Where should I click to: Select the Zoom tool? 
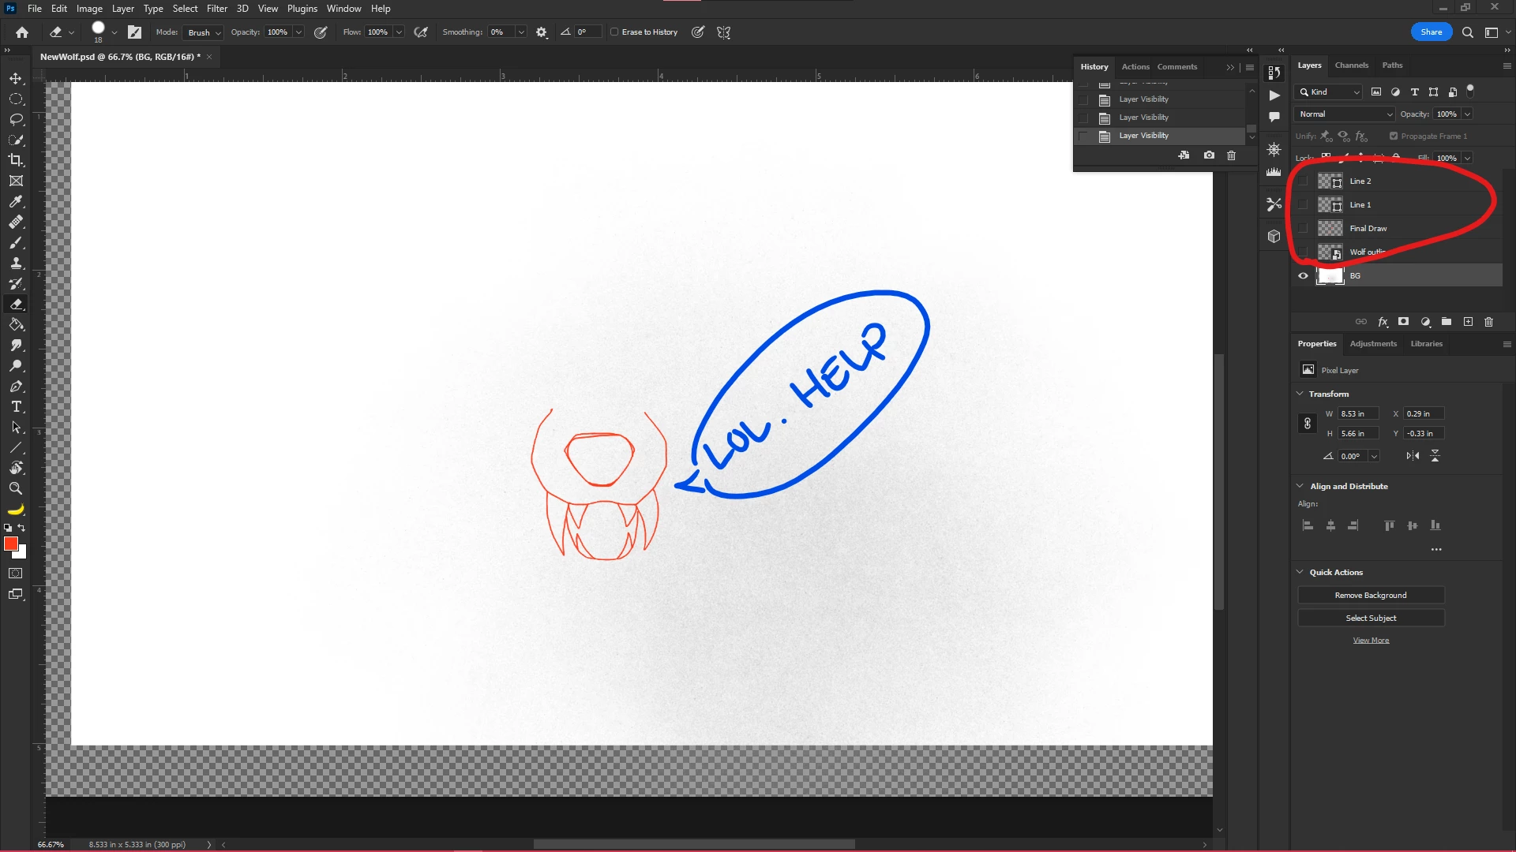tap(16, 489)
